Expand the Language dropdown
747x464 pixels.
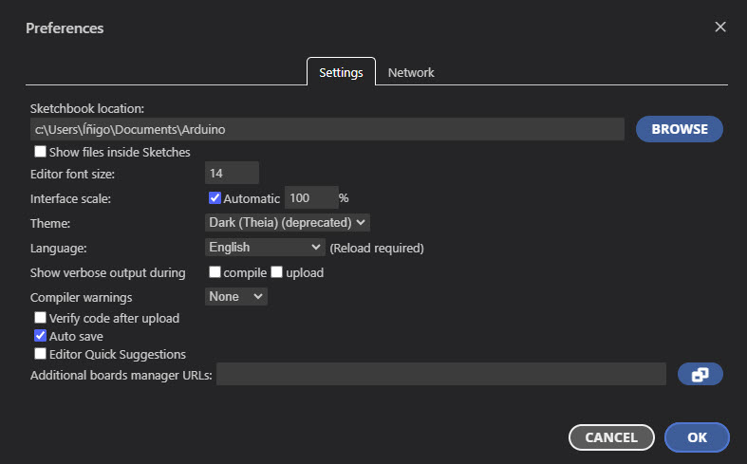266,248
